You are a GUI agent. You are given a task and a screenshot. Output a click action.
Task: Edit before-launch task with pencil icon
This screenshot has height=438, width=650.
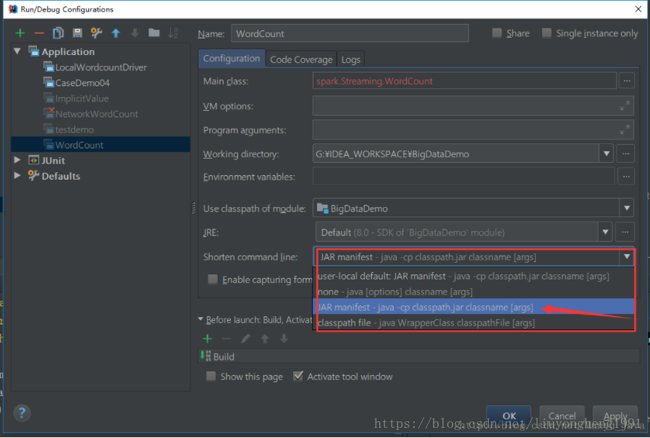(x=245, y=339)
